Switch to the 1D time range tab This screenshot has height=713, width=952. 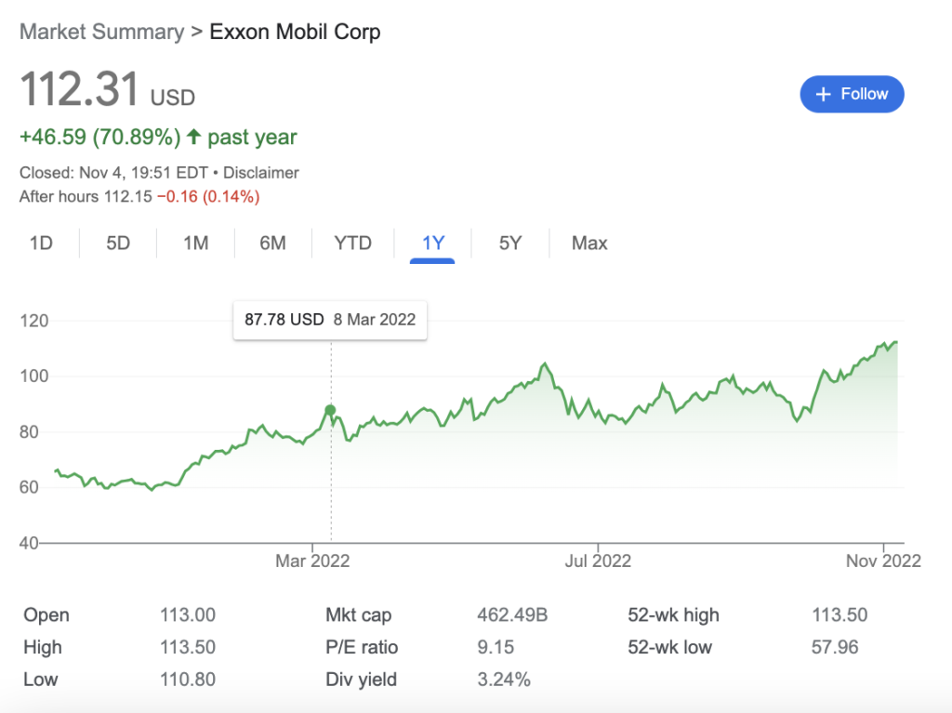coord(41,244)
